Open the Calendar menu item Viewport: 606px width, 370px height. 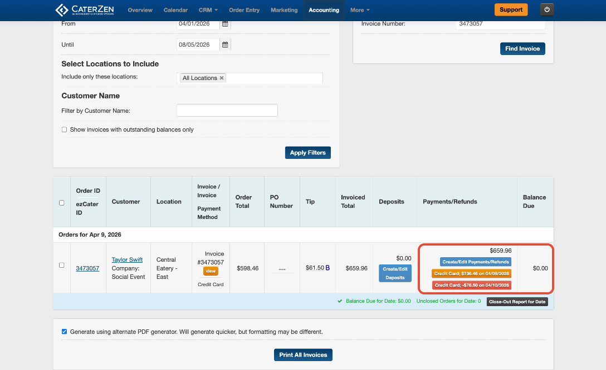[175, 10]
